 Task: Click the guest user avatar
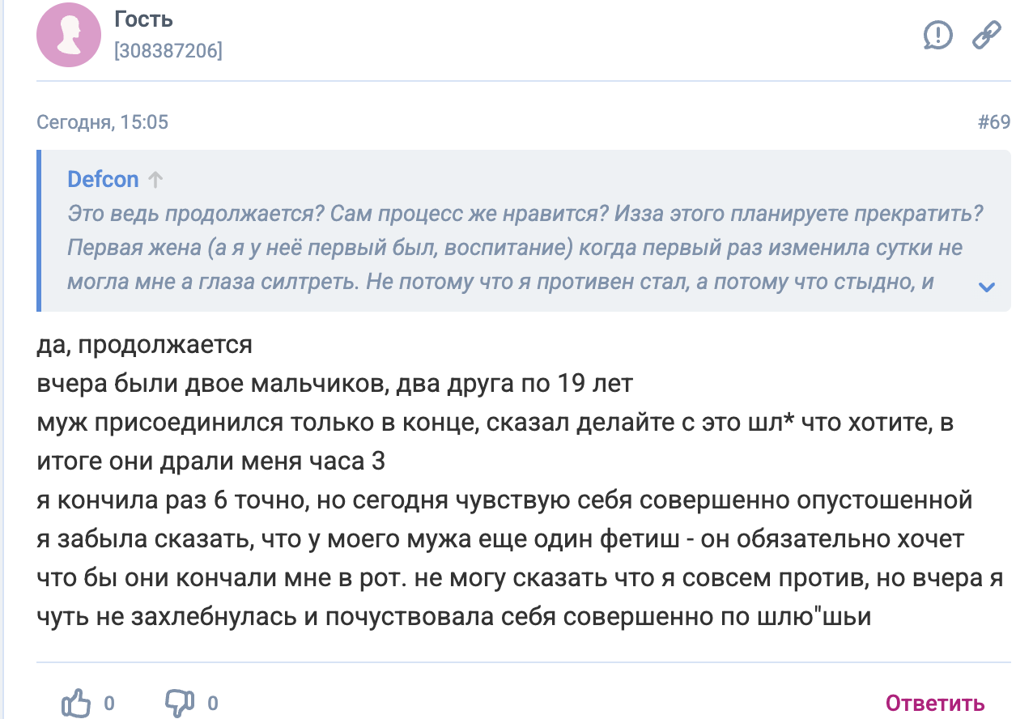click(69, 35)
